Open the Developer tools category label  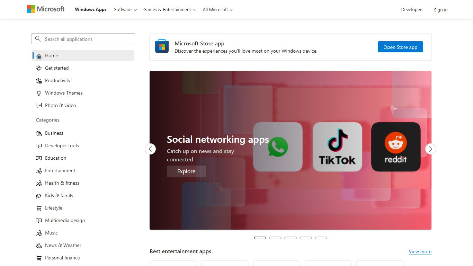click(x=62, y=145)
